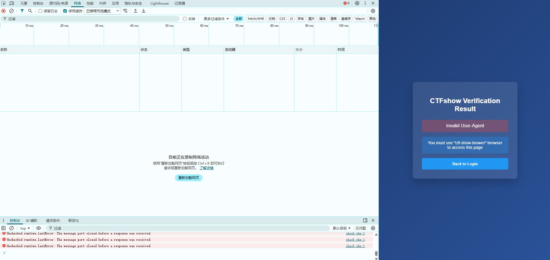Filter requests by 其他

point(372,19)
